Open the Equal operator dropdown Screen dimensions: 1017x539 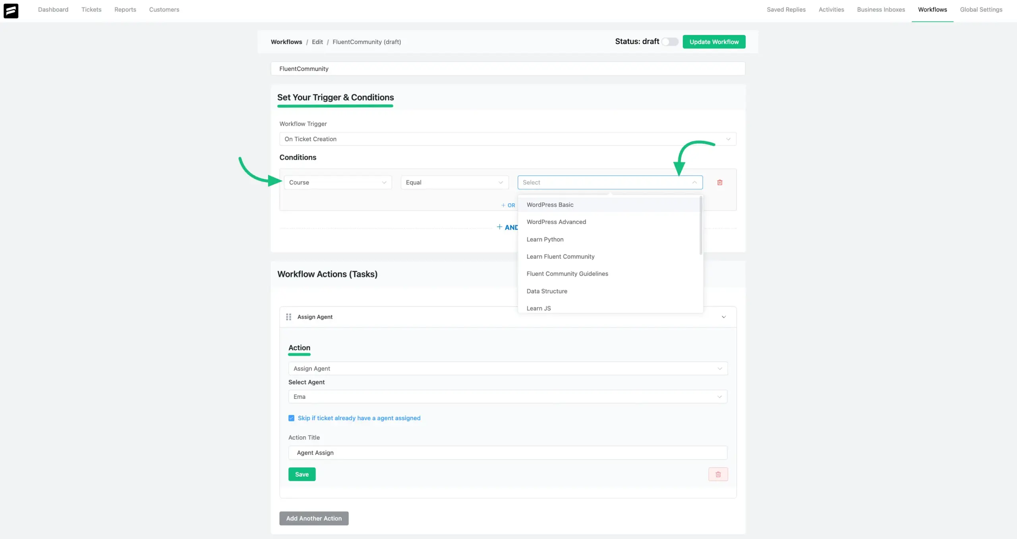454,182
